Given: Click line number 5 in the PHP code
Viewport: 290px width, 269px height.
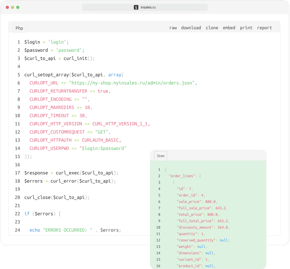Looking at the screenshot, I should [x=19, y=75].
